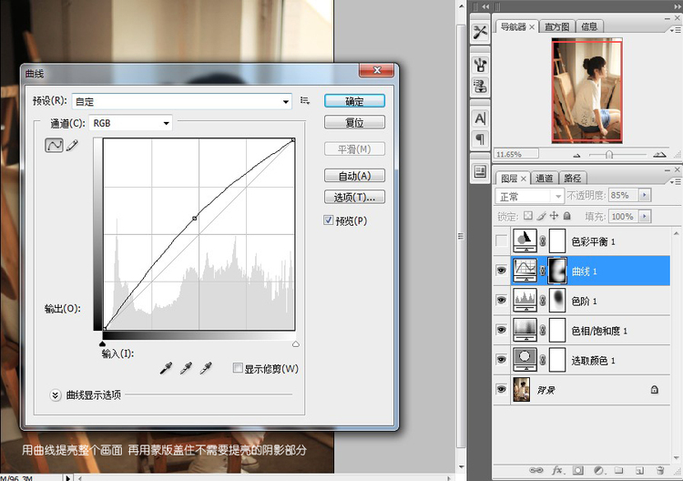
Task: Click the 确定 button
Action: 354,101
